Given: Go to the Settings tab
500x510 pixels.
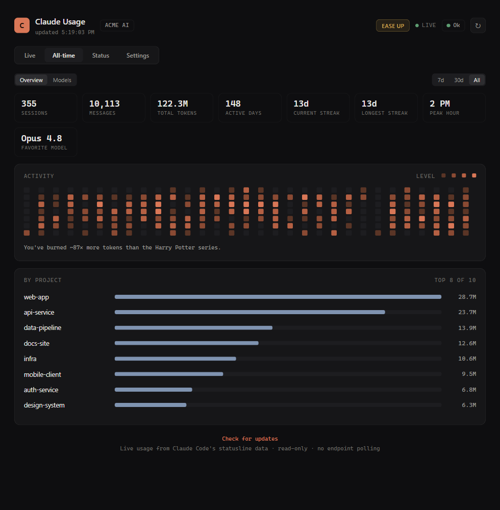Looking at the screenshot, I should (138, 55).
